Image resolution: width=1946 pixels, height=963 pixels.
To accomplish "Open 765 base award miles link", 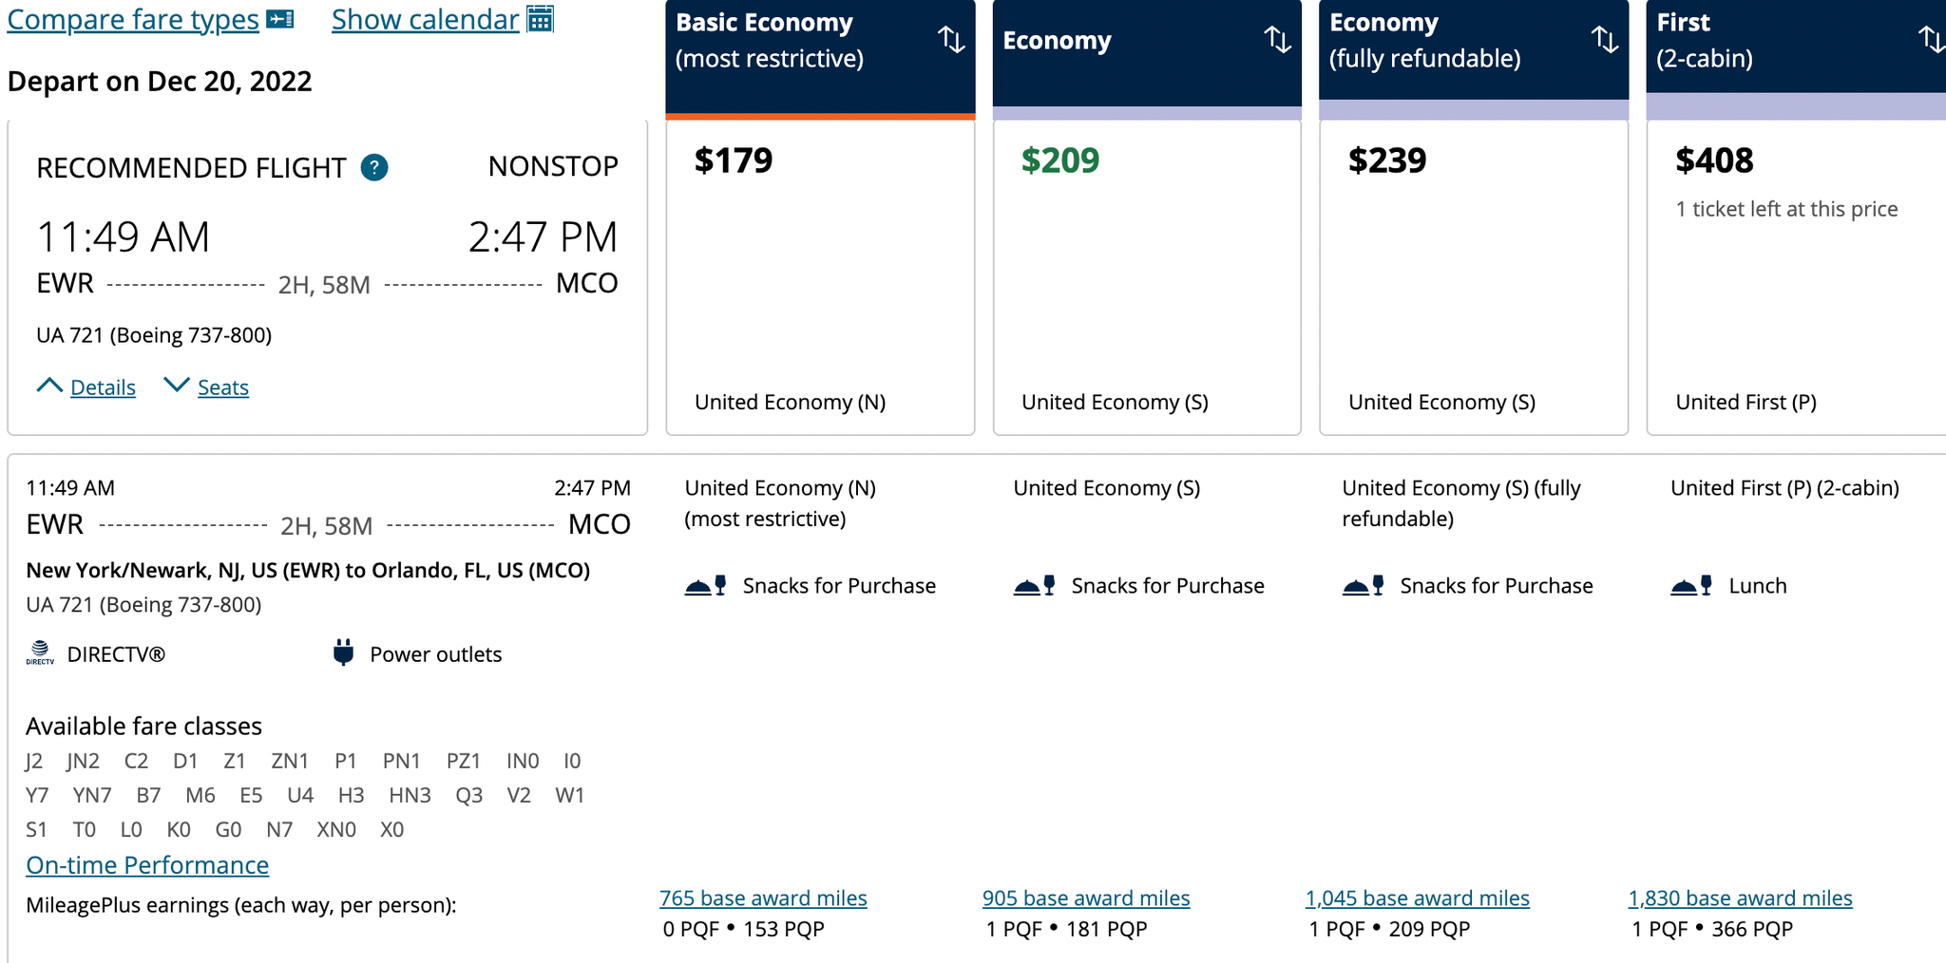I will pyautogui.click(x=763, y=898).
